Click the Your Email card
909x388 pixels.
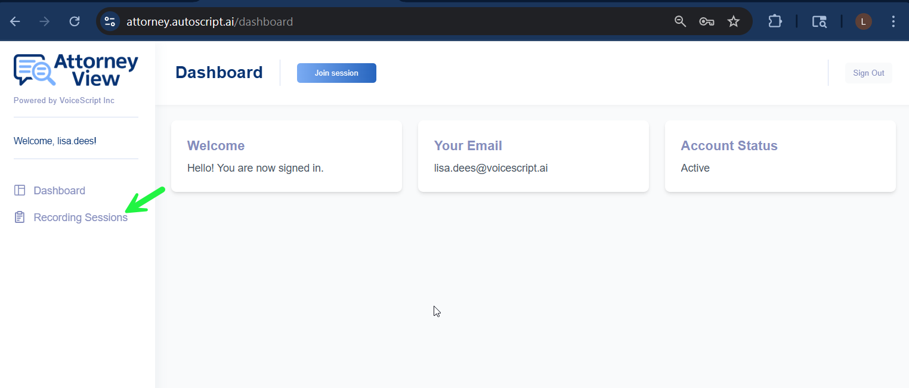coord(533,156)
